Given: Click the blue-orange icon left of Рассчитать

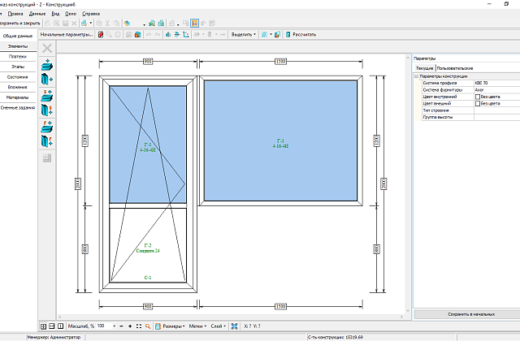Looking at the screenshot, I should (x=277, y=34).
